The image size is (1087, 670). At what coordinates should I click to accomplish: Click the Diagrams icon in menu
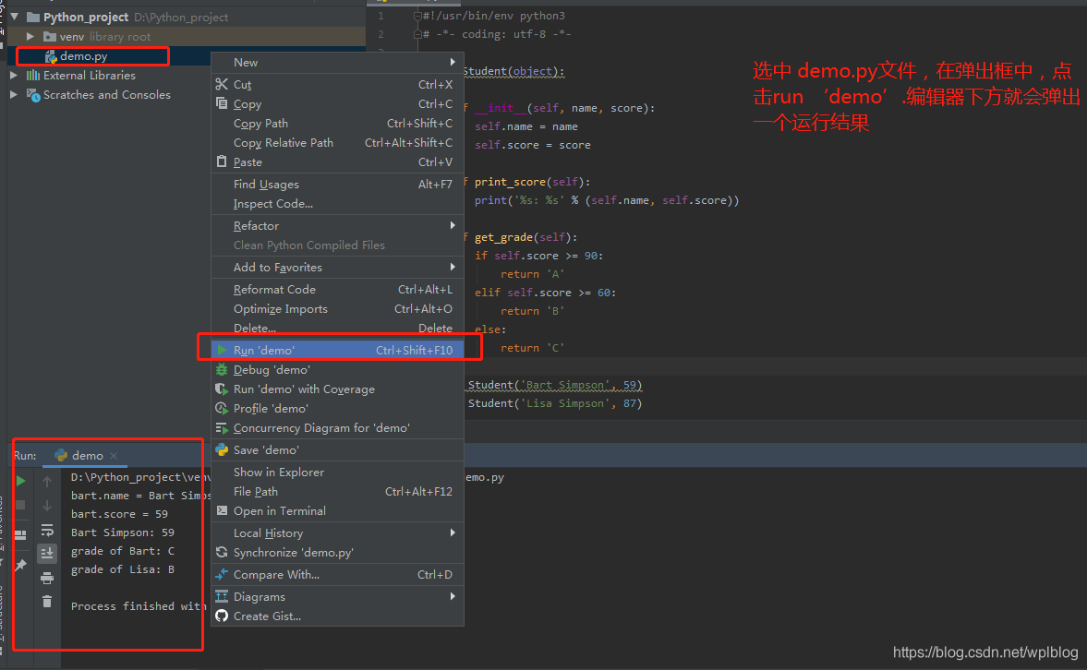[222, 596]
